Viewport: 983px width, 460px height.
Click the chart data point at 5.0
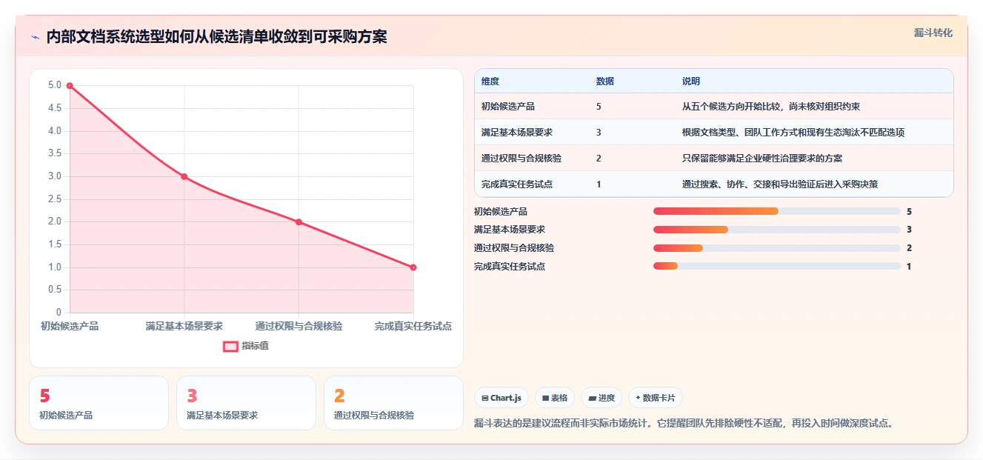[x=70, y=86]
